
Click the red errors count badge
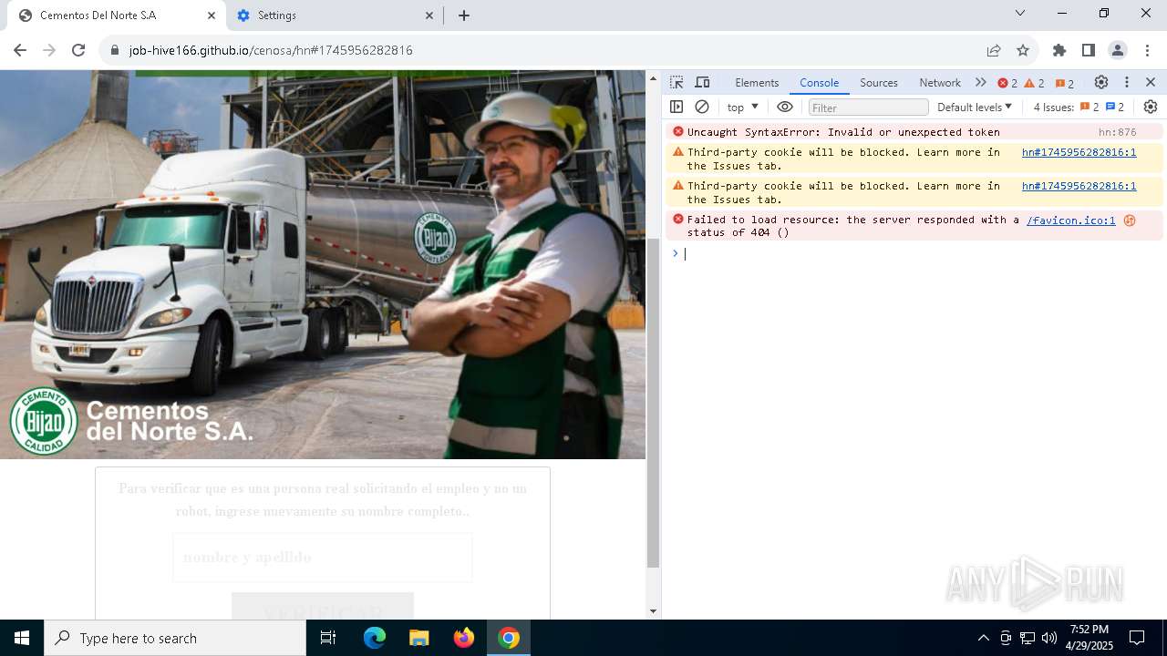1007,83
